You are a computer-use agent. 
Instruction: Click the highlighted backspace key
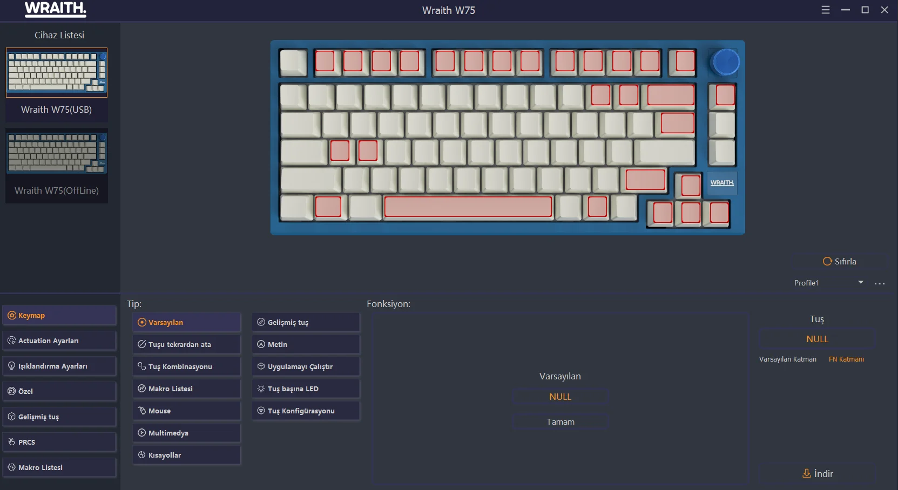pos(671,95)
